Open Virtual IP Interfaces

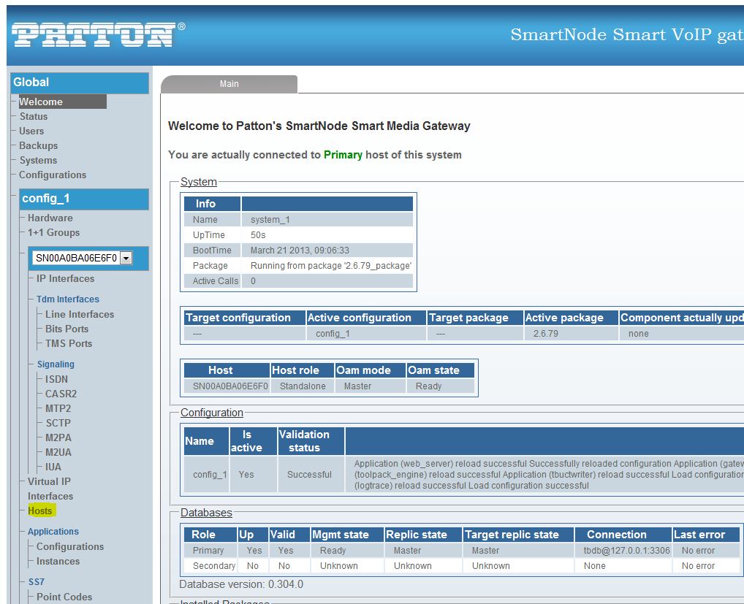(50, 489)
